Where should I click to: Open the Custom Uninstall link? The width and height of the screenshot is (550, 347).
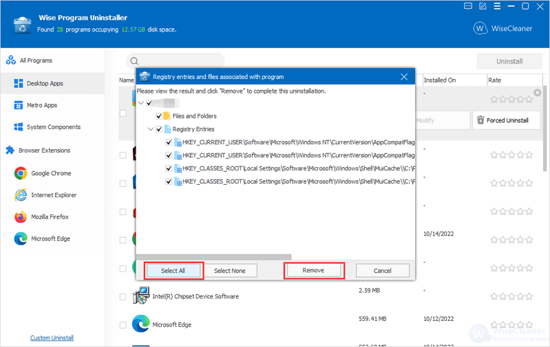coord(52,337)
